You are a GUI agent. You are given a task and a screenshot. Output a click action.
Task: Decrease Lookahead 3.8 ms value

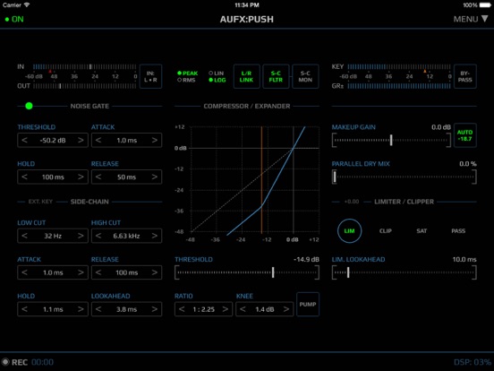(x=98, y=309)
